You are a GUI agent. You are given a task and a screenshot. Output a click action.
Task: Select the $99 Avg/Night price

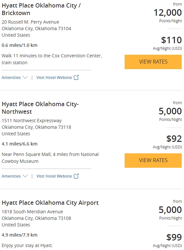tap(167, 240)
